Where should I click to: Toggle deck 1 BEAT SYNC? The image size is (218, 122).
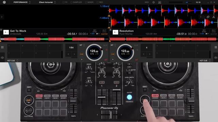point(104,31)
